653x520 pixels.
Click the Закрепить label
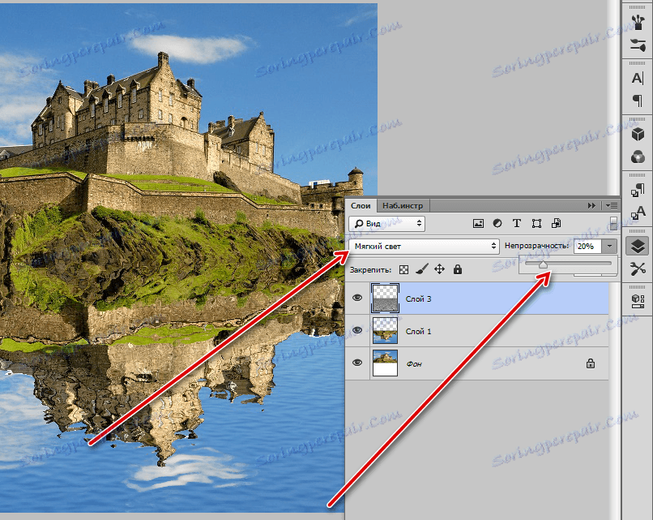370,270
